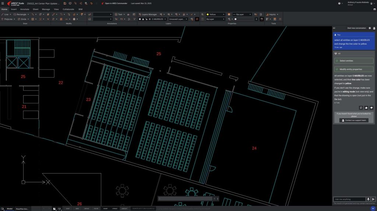Toggle C-MUEBLES layer freeze icon

tap(143, 19)
